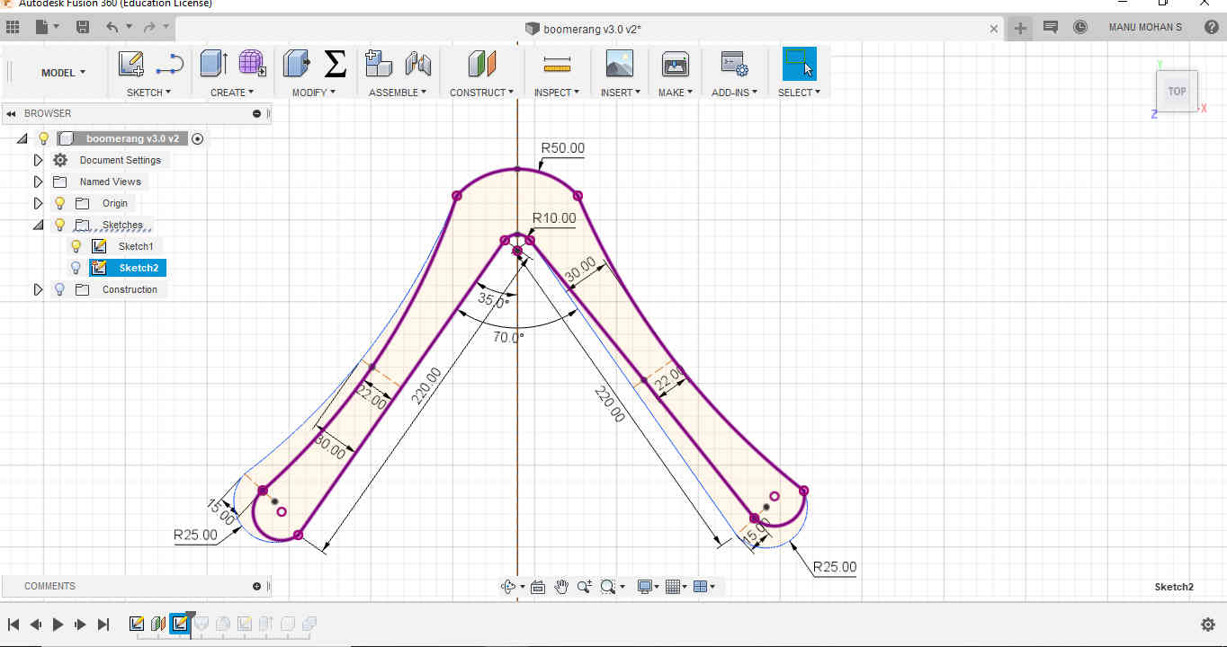Toggle visibility bulb of Origin folder
1227x647 pixels.
tap(59, 203)
